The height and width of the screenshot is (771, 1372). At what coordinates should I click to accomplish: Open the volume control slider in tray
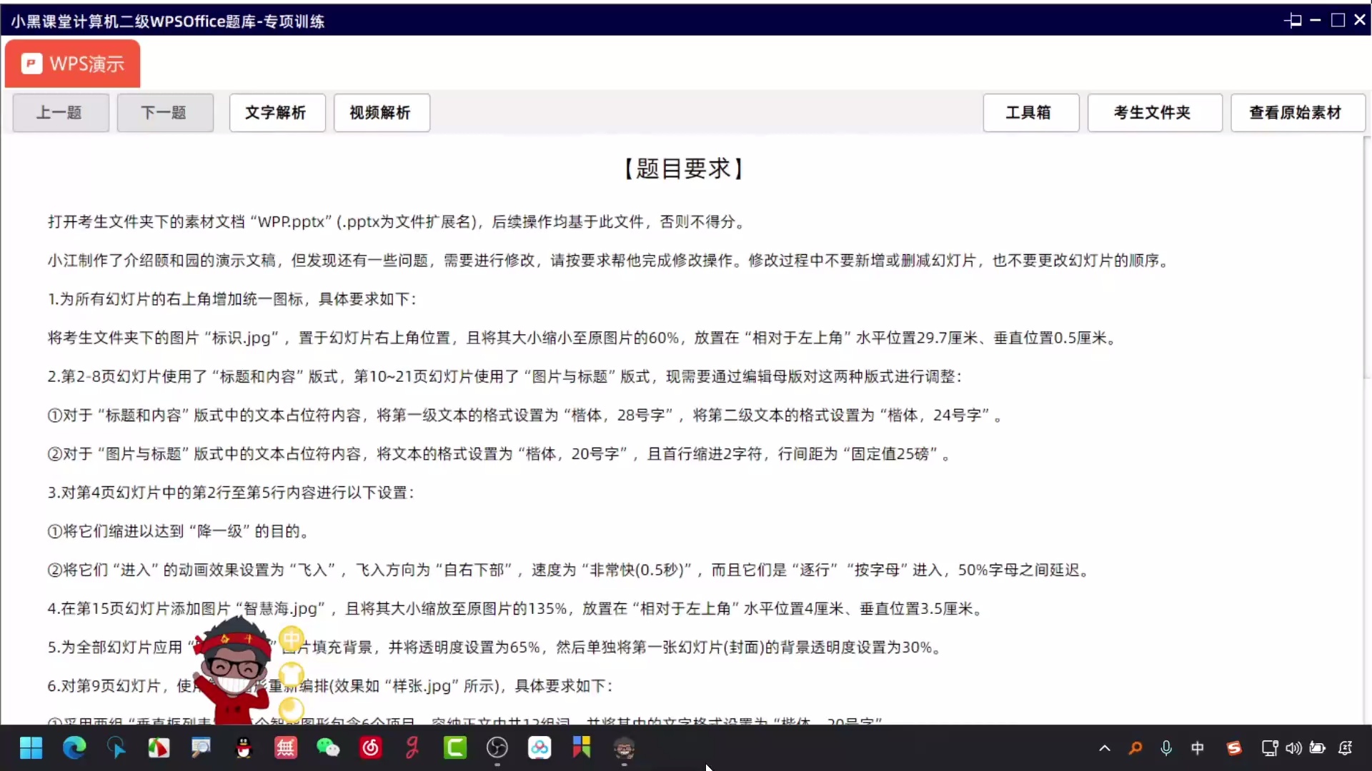(1293, 748)
